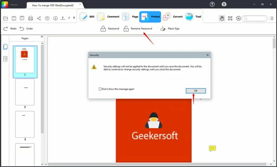
Task: Click the yellow comment note icon
Action: pos(212,149)
